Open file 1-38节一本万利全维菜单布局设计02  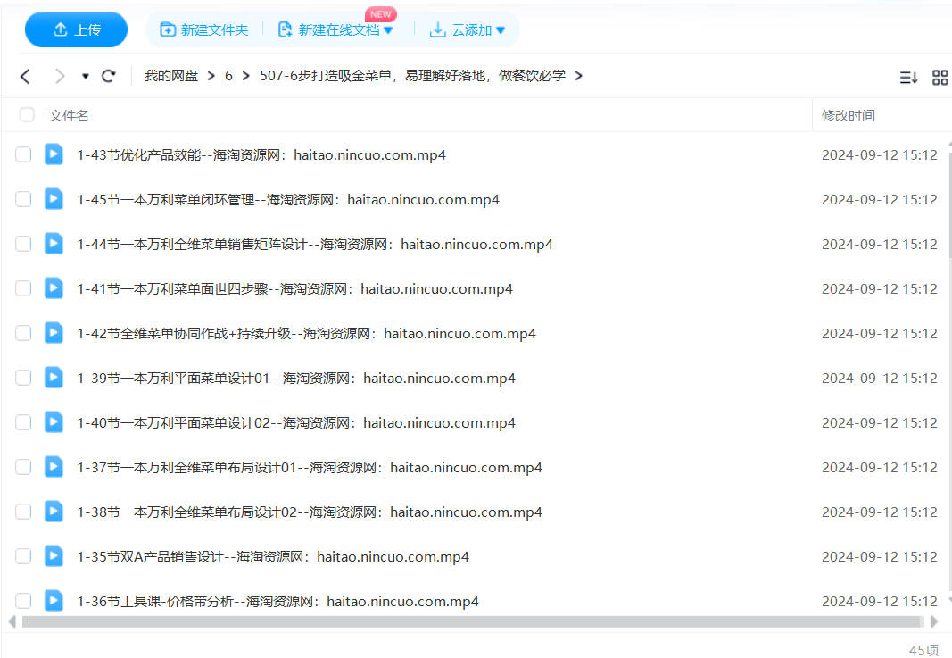coord(309,512)
